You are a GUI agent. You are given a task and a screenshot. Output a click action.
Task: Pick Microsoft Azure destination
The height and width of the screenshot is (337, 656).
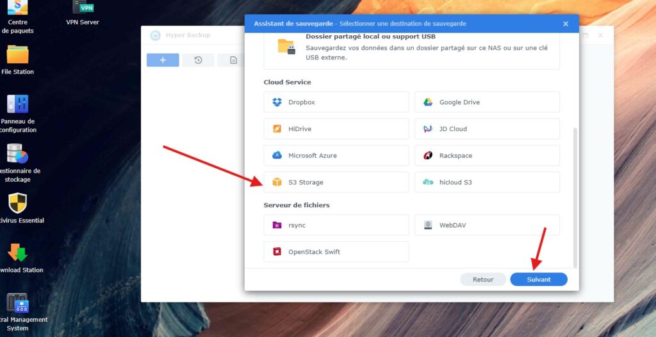click(336, 155)
